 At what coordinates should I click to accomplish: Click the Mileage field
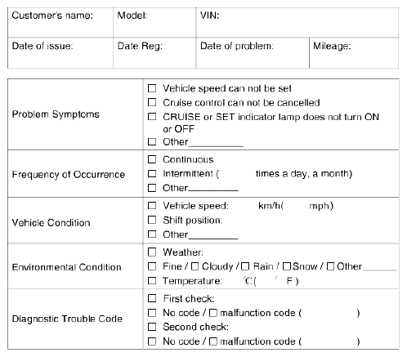click(354, 53)
